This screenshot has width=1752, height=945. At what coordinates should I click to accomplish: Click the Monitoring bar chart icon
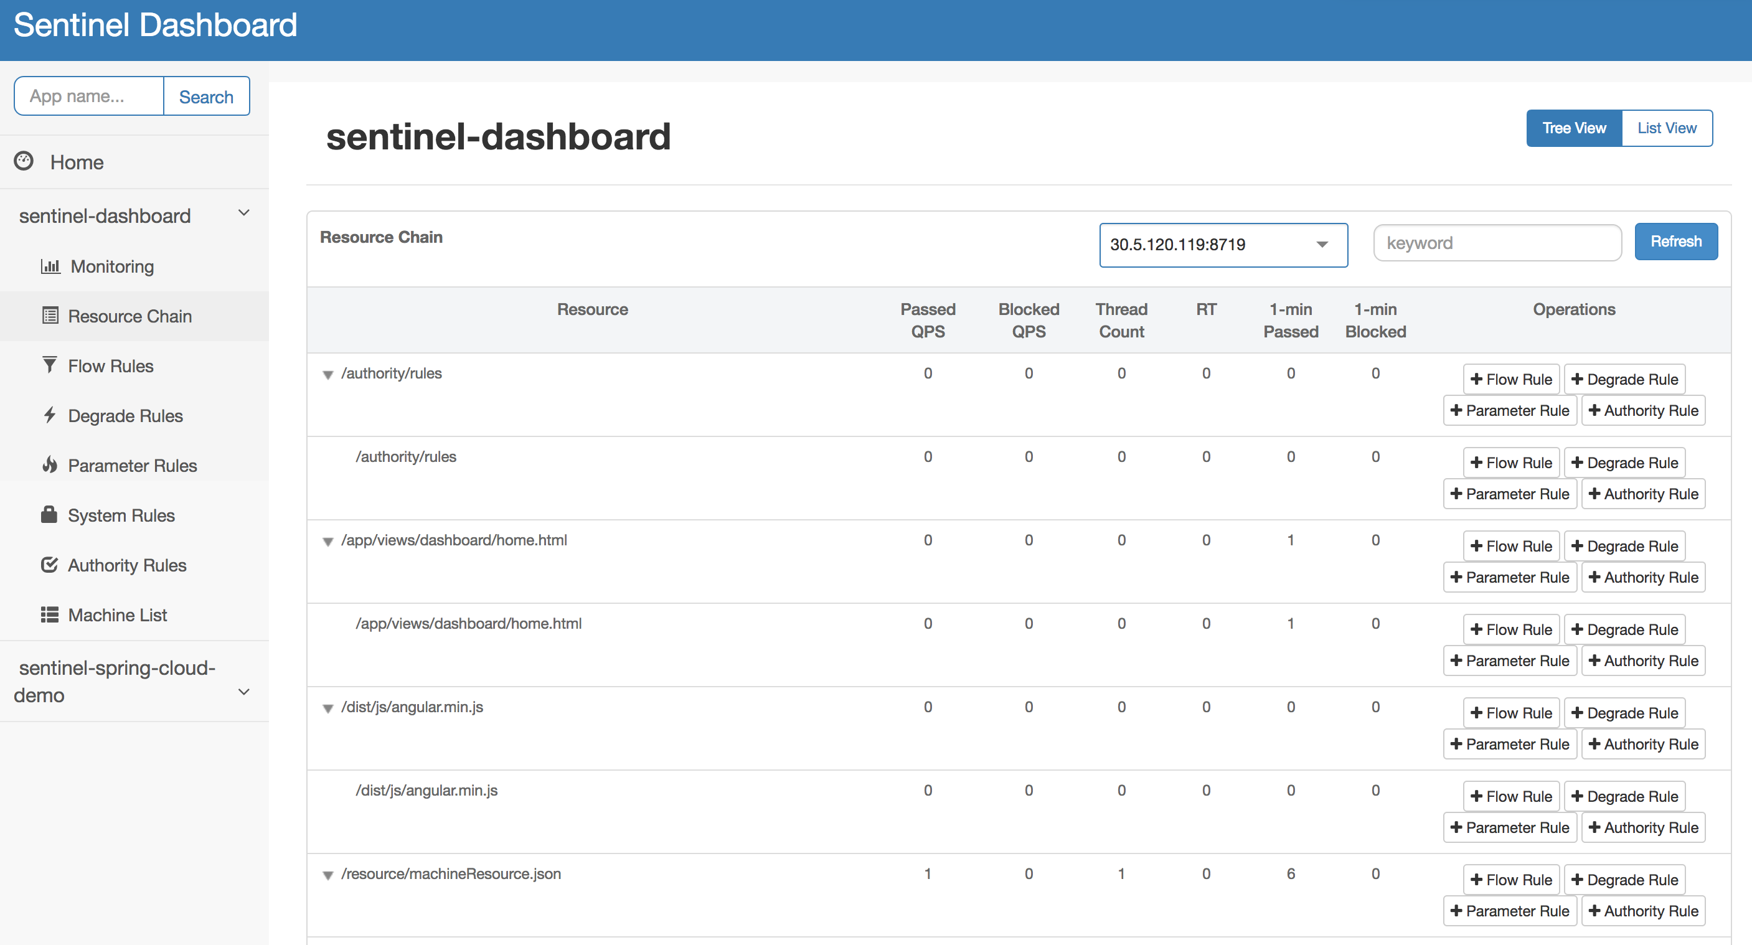50,266
